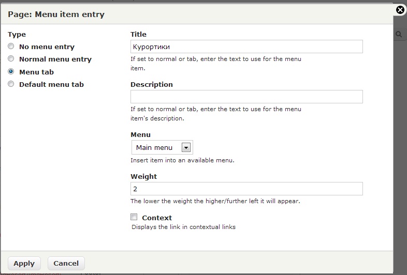Click the 'Page: Menu item entry' header
This screenshot has height=275, width=407.
[56, 14]
